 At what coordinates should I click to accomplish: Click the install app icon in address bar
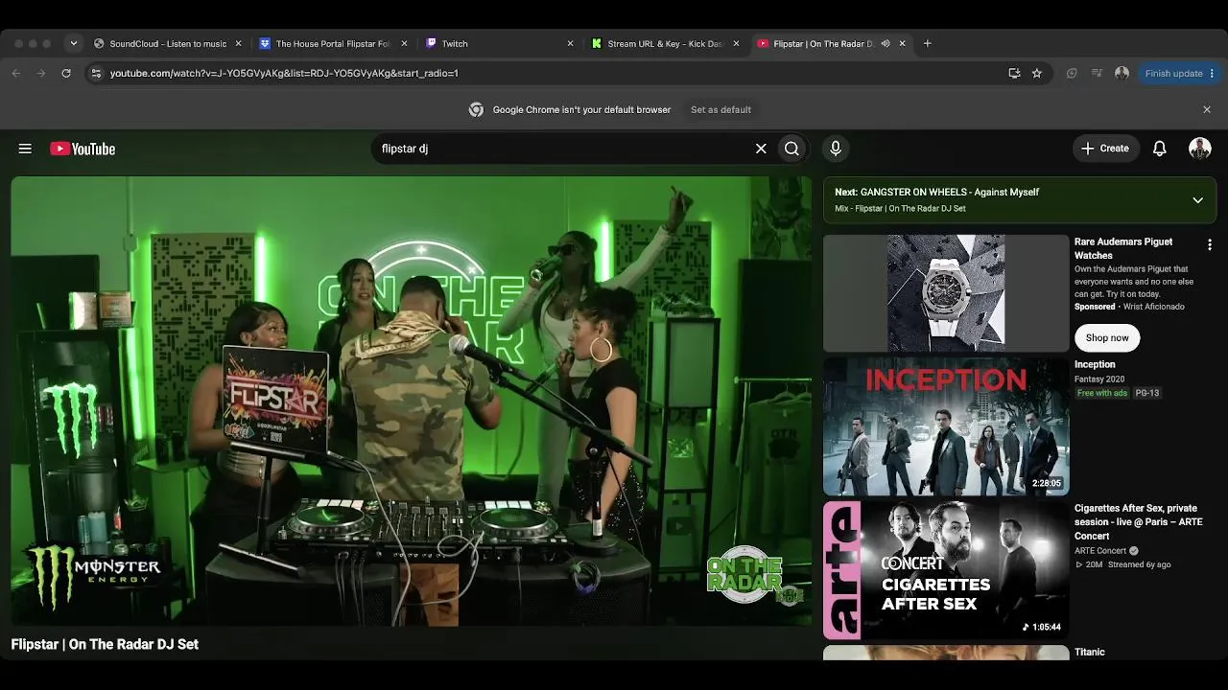pyautogui.click(x=1014, y=73)
